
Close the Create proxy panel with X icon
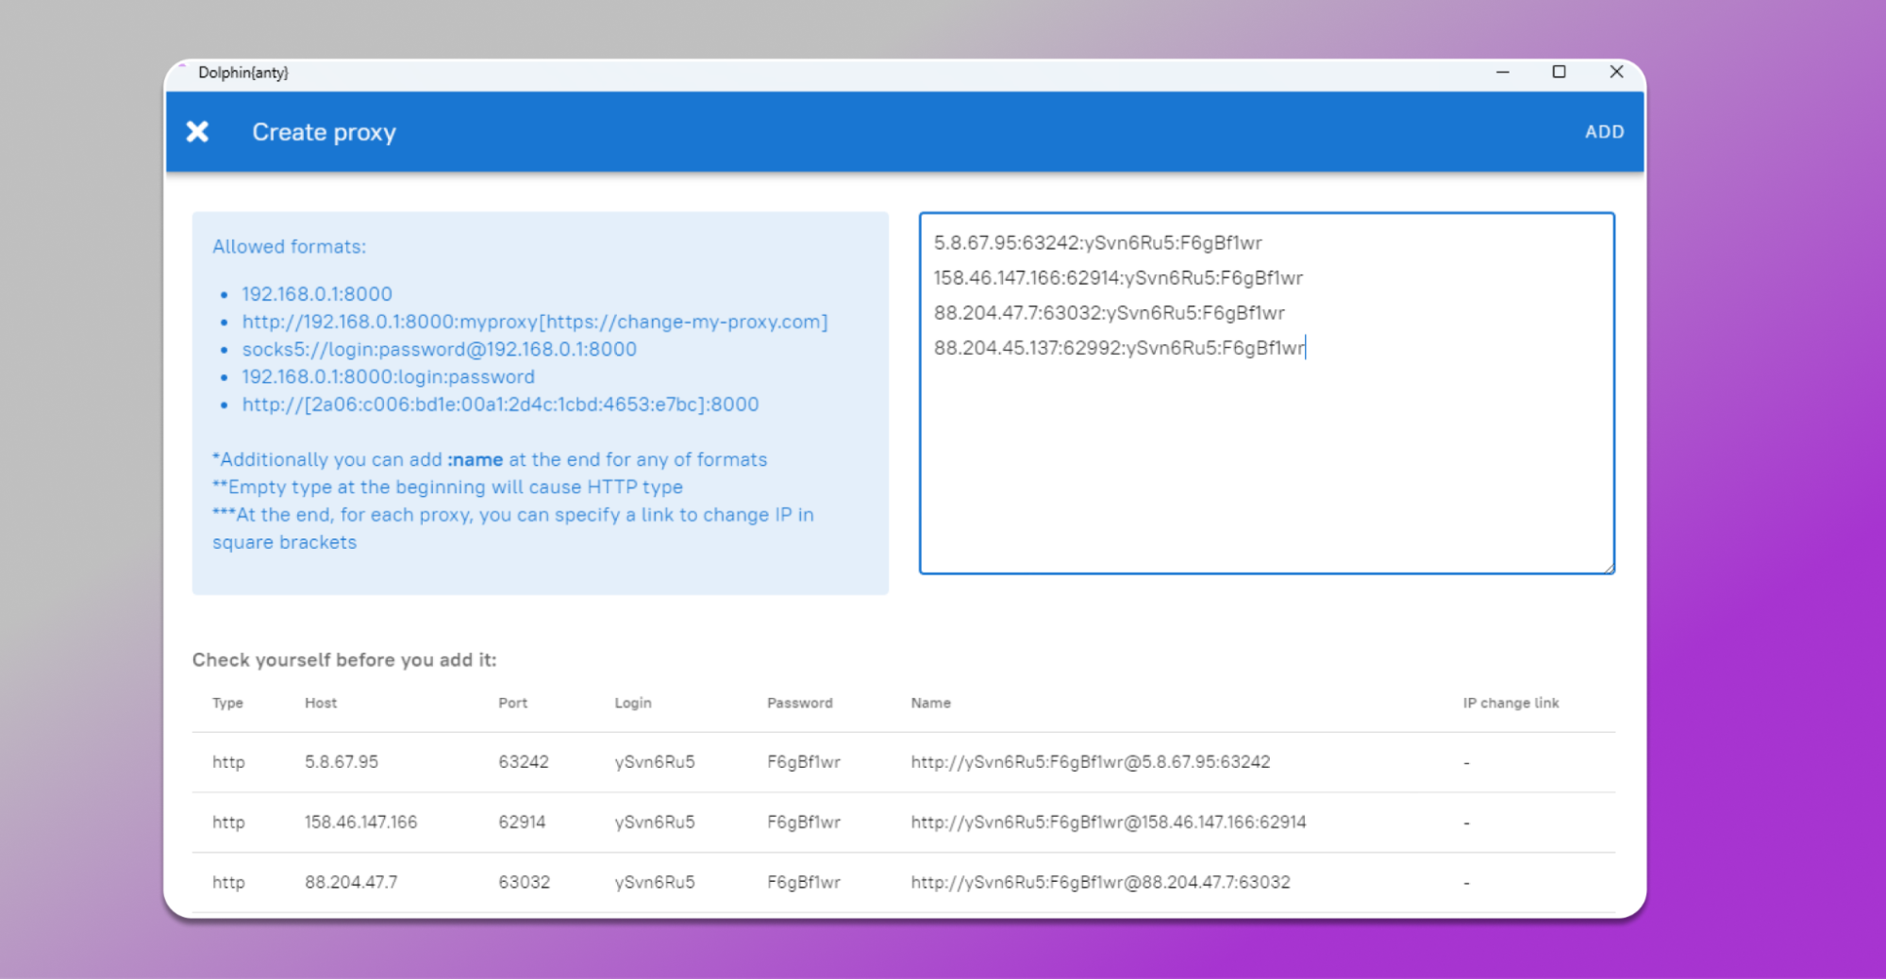[x=197, y=131]
